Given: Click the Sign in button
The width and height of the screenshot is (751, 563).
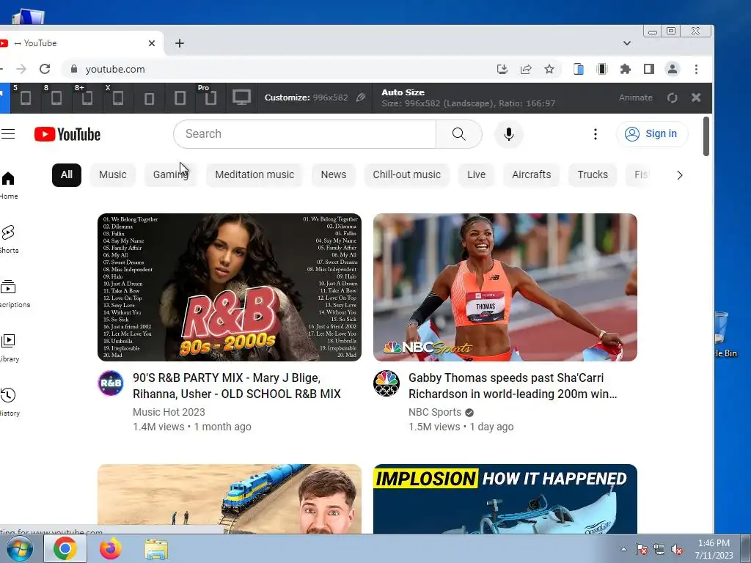Looking at the screenshot, I should (x=652, y=133).
